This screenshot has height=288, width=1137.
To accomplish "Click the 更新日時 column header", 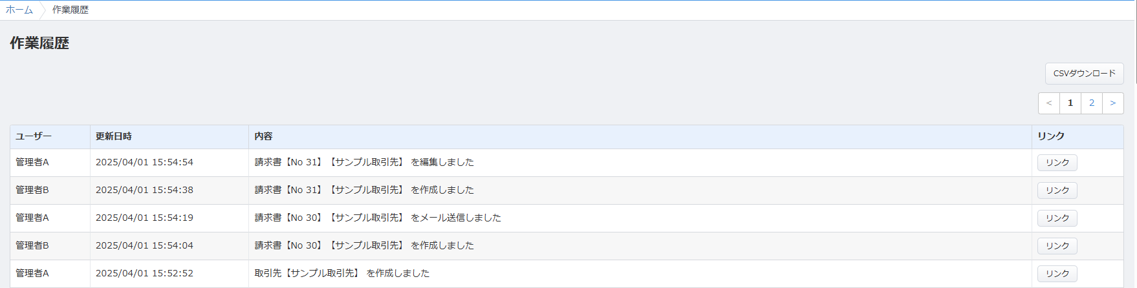I will (x=114, y=136).
